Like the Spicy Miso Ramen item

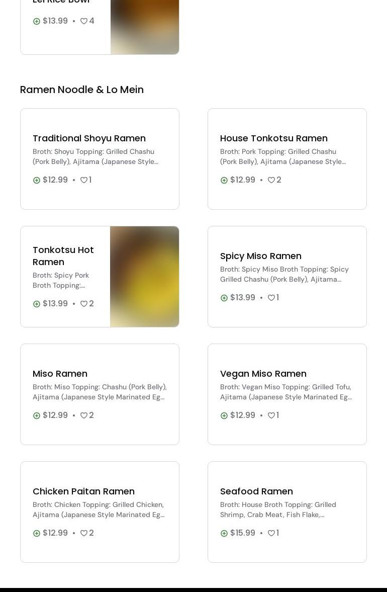click(x=271, y=298)
